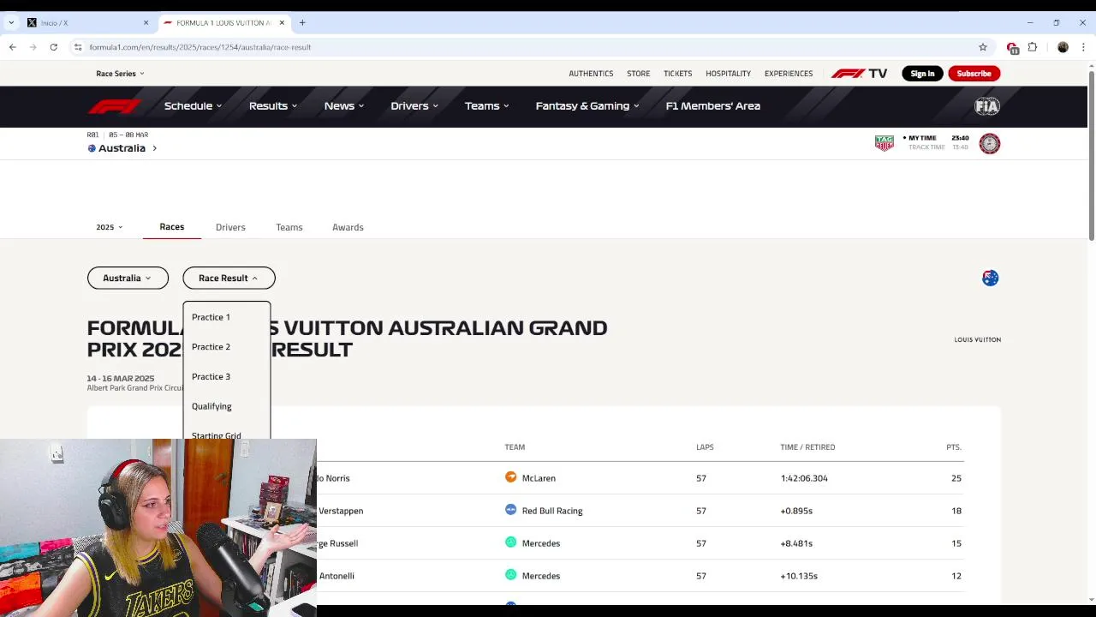Go back with browser back arrow
Viewport: 1096px width, 617px height.
pyautogui.click(x=13, y=47)
